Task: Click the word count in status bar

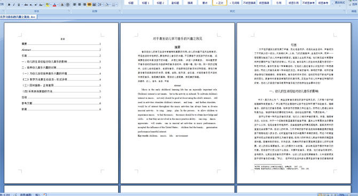Action: point(5,194)
